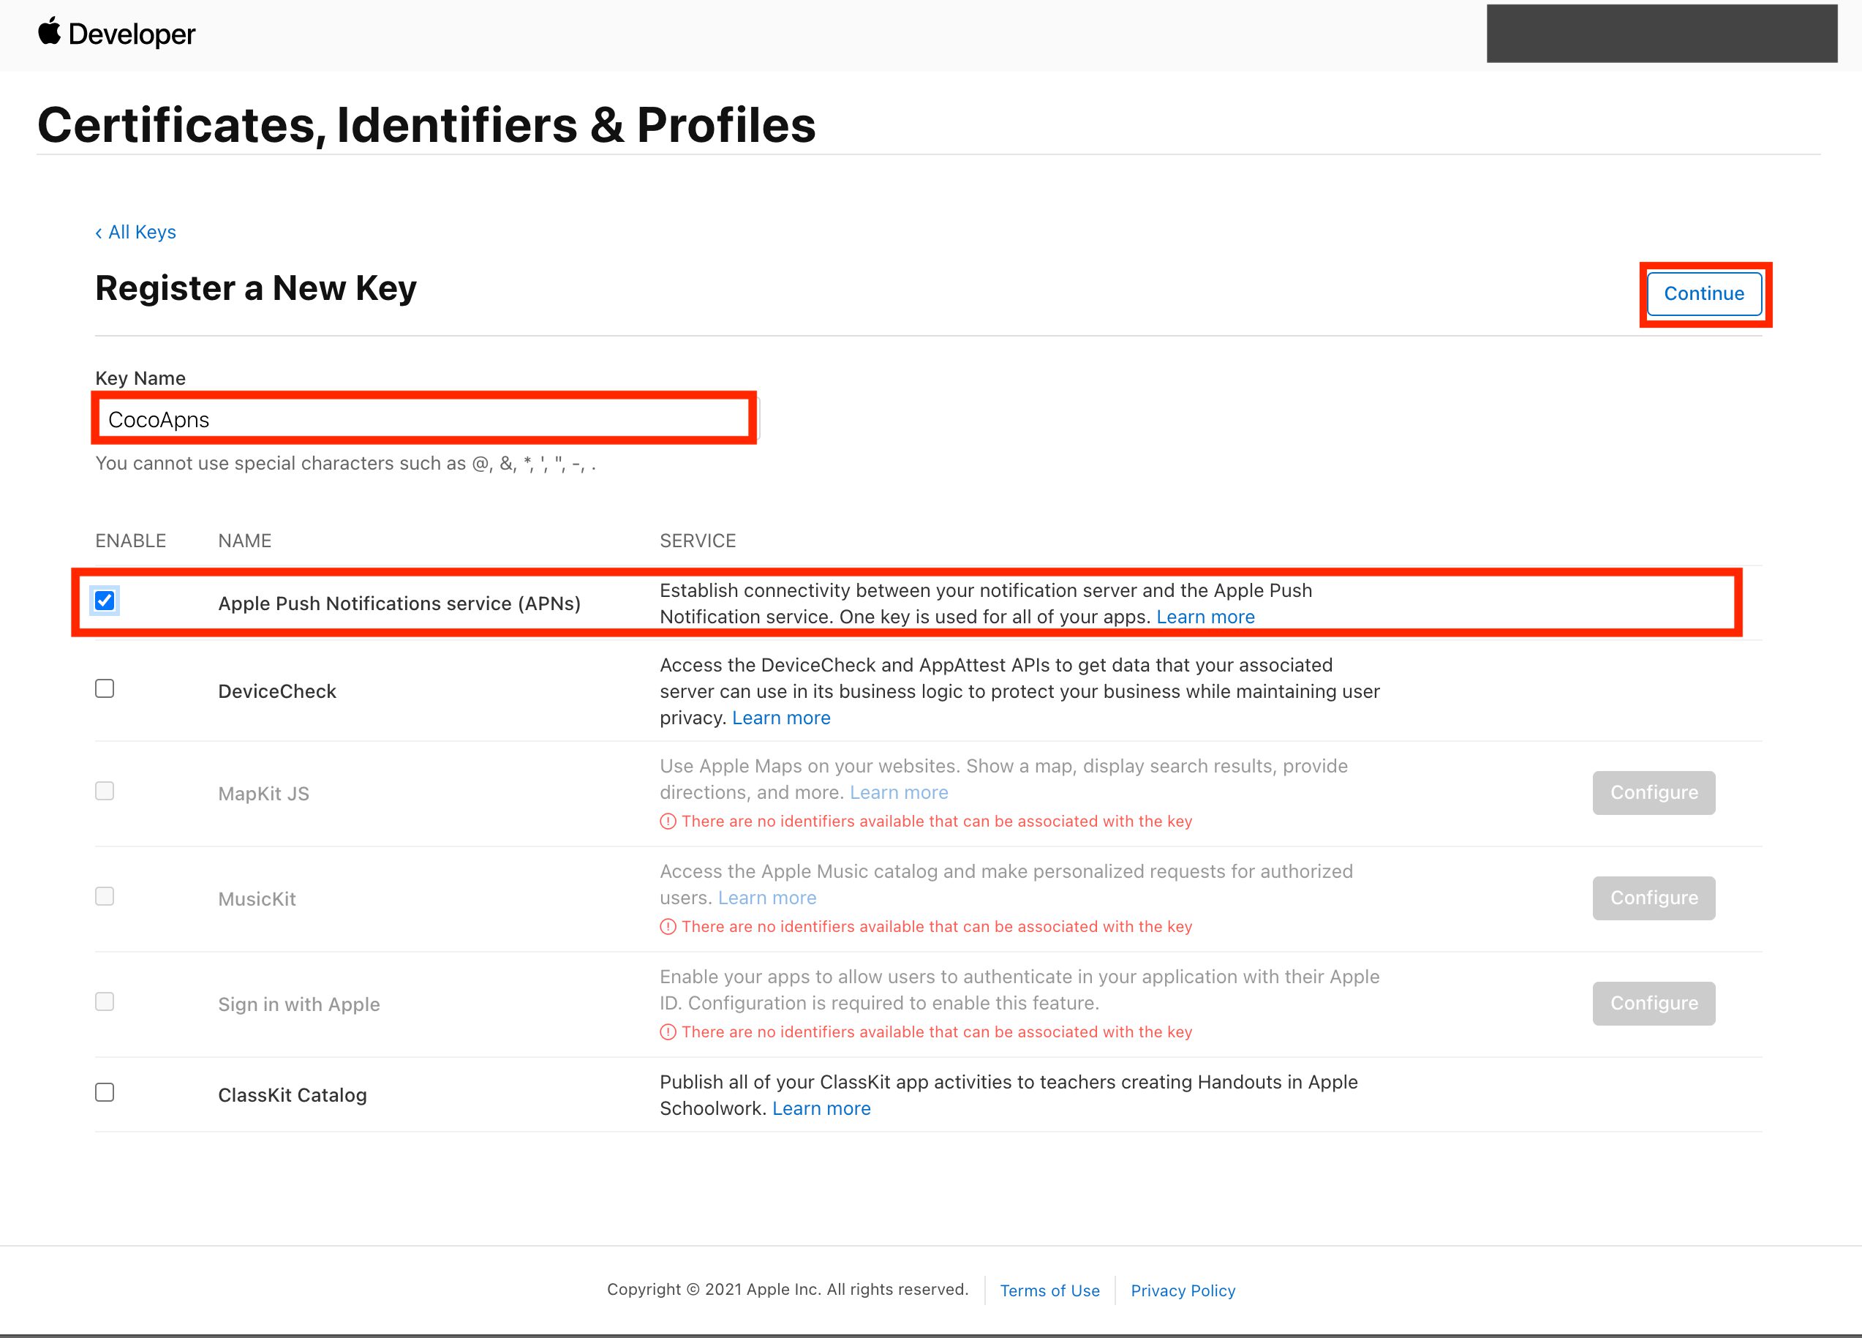This screenshot has width=1862, height=1338.
Task: Toggle the MapKit JS checkbox
Action: click(105, 791)
